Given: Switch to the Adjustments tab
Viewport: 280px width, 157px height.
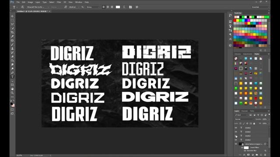Looking at the screenshot, I should 248,54.
